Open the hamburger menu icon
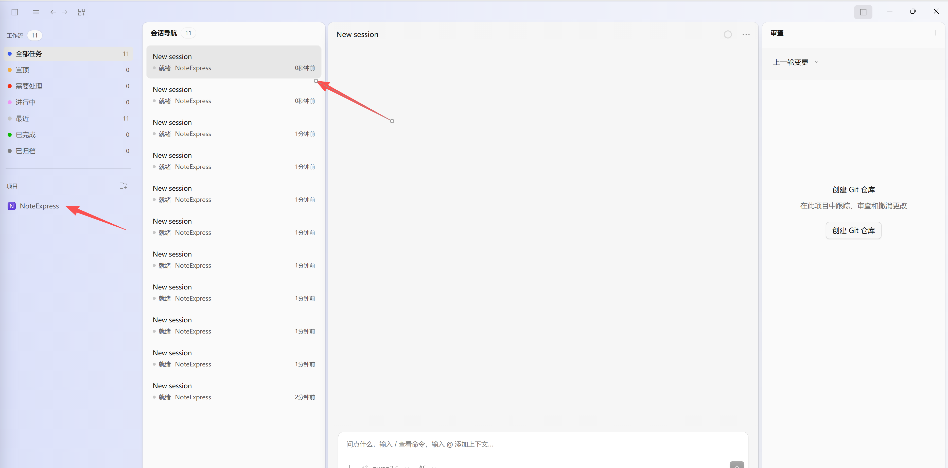 coord(36,12)
